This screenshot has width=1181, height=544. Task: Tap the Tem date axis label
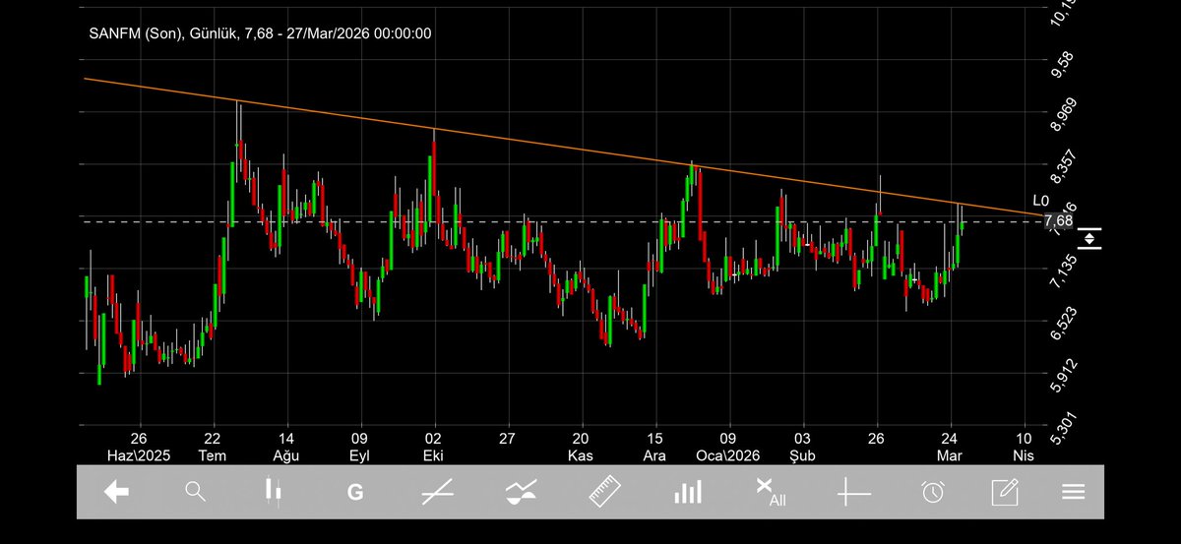[213, 455]
